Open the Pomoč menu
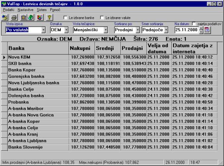The height and width of the screenshot is (166, 224). point(55,10)
